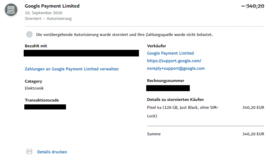Viewport: 270px width, 158px height.
Task: Click the Pixel 4a item description
Action: pos(183,112)
